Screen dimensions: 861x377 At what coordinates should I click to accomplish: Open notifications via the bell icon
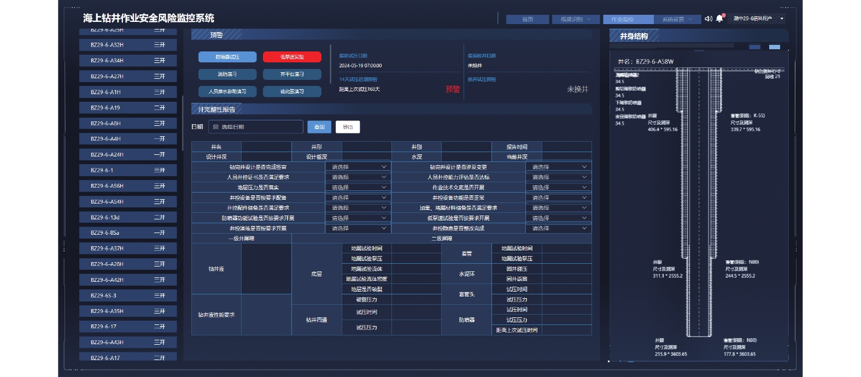719,19
